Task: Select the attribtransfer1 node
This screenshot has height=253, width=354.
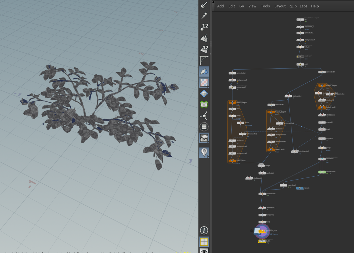Action: coord(242,134)
